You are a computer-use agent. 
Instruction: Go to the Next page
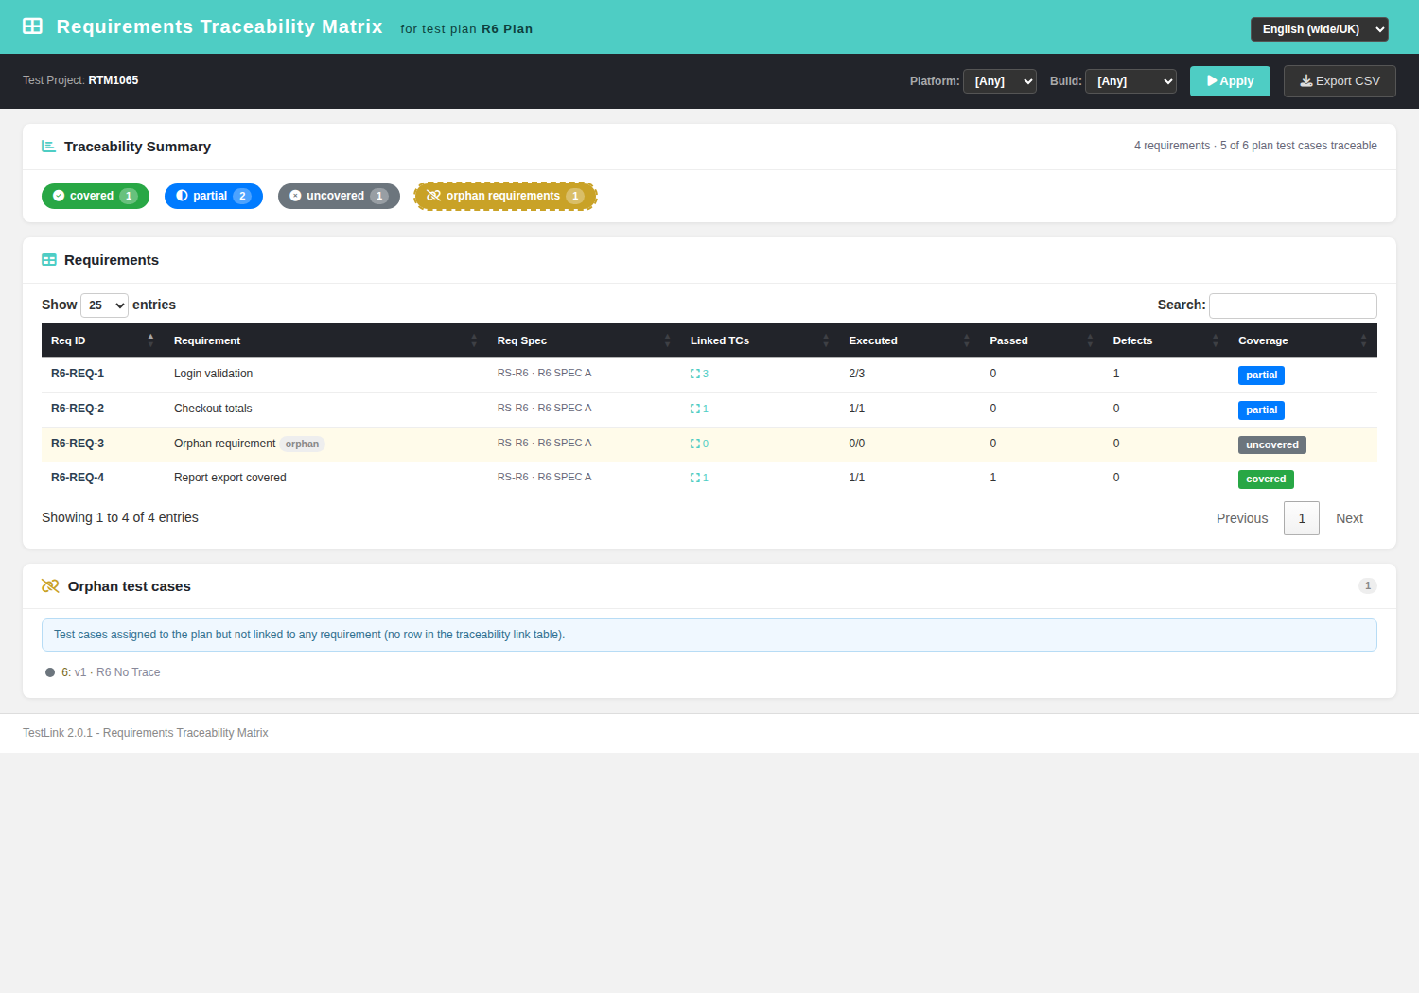coord(1349,518)
